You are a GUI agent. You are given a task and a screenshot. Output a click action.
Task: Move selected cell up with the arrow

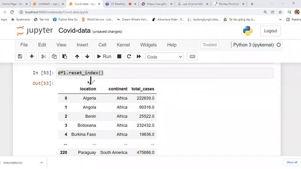[x=77, y=56]
